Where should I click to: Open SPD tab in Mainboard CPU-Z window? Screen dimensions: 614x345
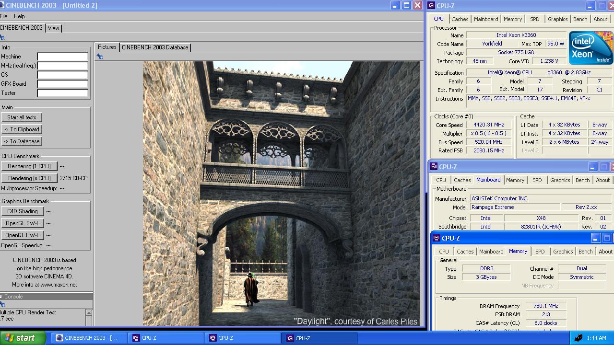pyautogui.click(x=537, y=180)
